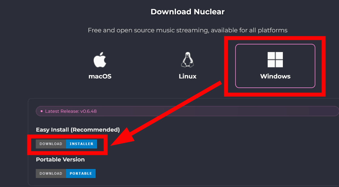This screenshot has width=339, height=187.
Task: Click the Portable Version heading
Action: (x=60, y=159)
